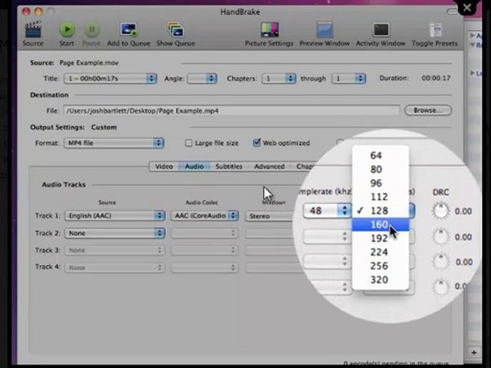Open the Format dropdown showing MP4 file

coord(114,143)
